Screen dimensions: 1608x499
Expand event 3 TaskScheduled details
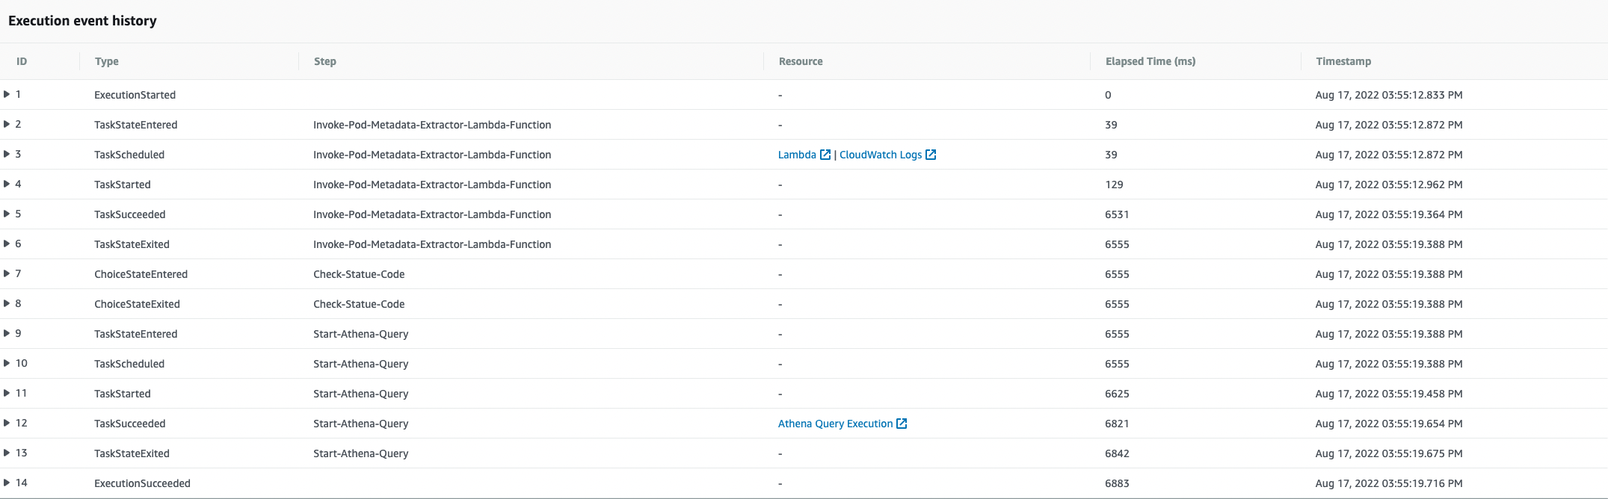click(x=7, y=154)
